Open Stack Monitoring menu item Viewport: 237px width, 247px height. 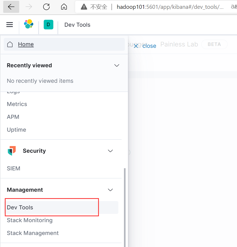30,220
